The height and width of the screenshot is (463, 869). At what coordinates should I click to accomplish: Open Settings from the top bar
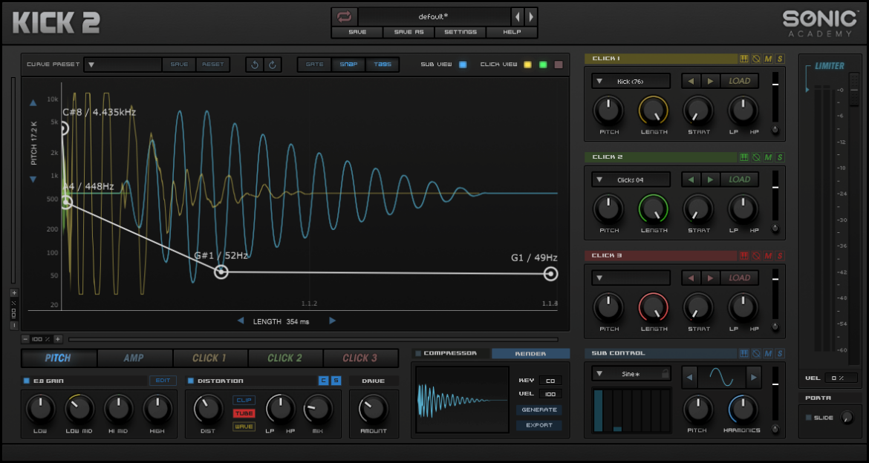460,32
